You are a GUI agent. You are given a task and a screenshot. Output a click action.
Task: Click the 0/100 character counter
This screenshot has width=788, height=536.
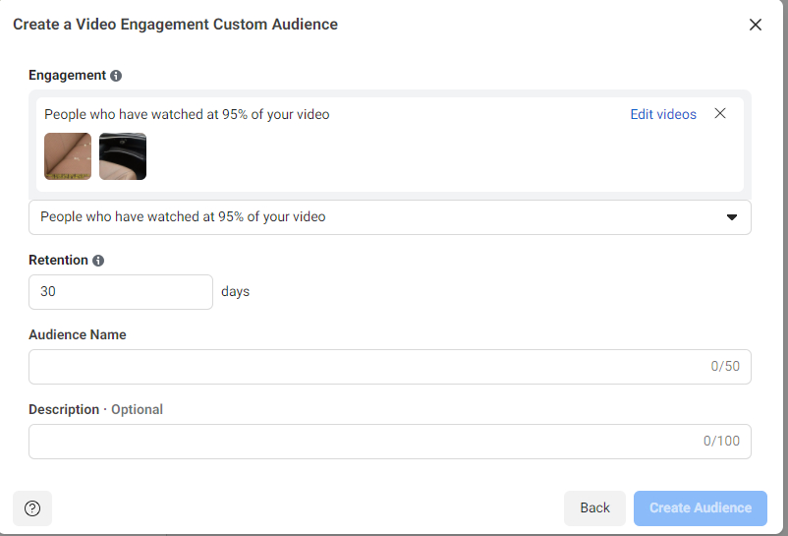point(721,442)
